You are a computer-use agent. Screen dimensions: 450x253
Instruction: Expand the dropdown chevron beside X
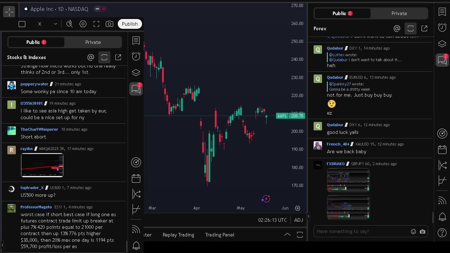(55, 24)
